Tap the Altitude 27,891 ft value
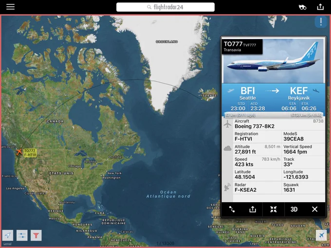This screenshot has width=331, height=248. point(245,152)
